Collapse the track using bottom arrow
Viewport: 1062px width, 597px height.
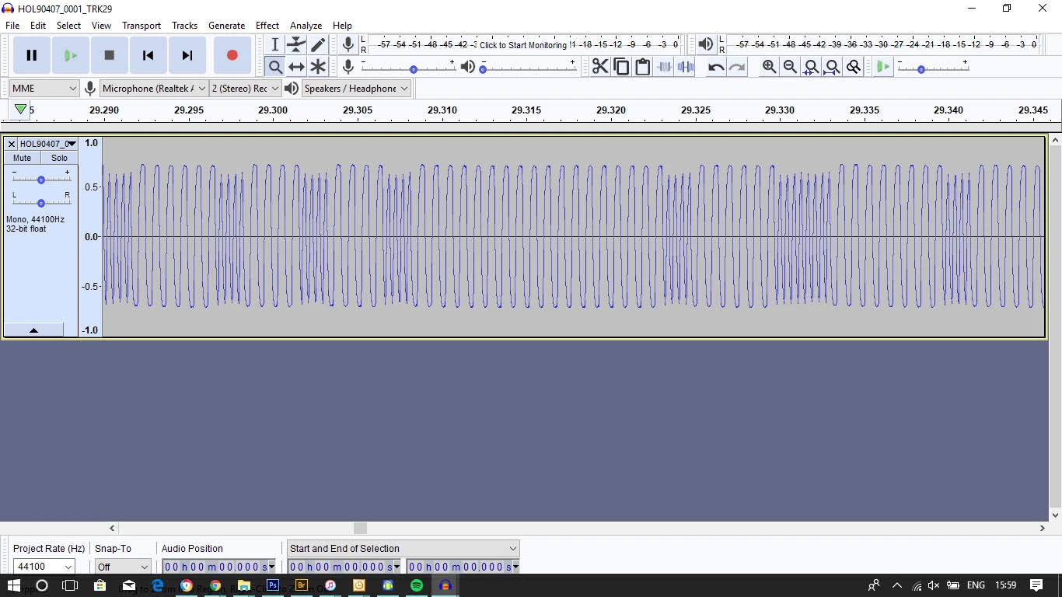pyautogui.click(x=33, y=330)
